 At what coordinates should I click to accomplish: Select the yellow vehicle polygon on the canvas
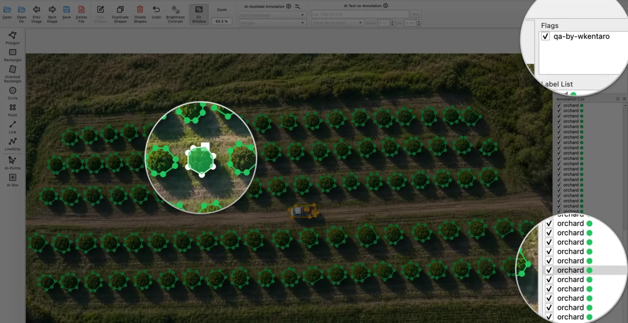[303, 211]
